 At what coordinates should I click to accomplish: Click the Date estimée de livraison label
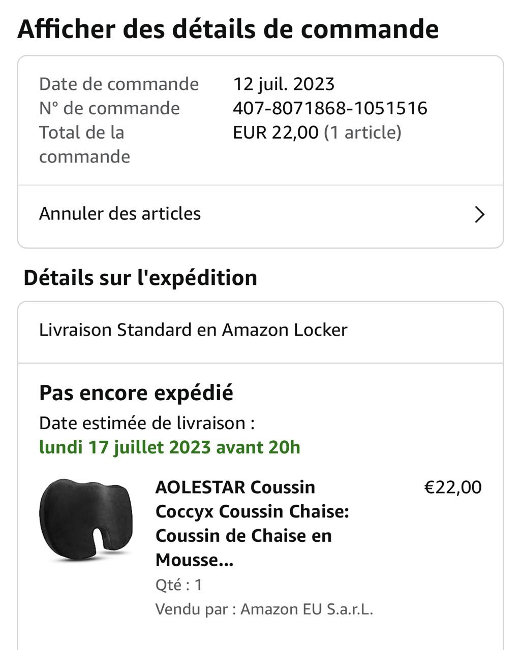(x=147, y=423)
